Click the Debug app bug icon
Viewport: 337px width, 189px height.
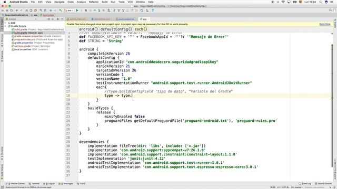(x=86, y=10)
